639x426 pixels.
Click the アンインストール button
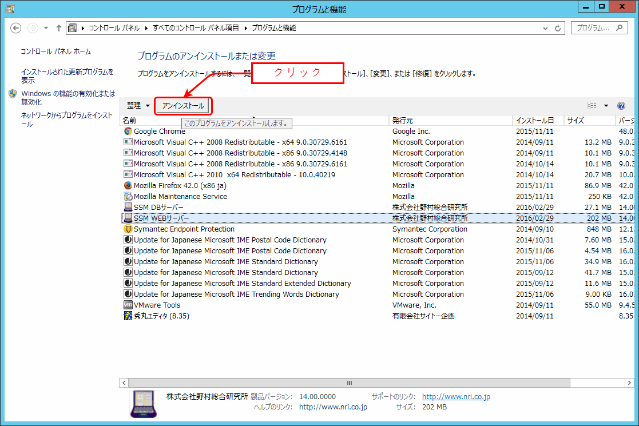(183, 106)
